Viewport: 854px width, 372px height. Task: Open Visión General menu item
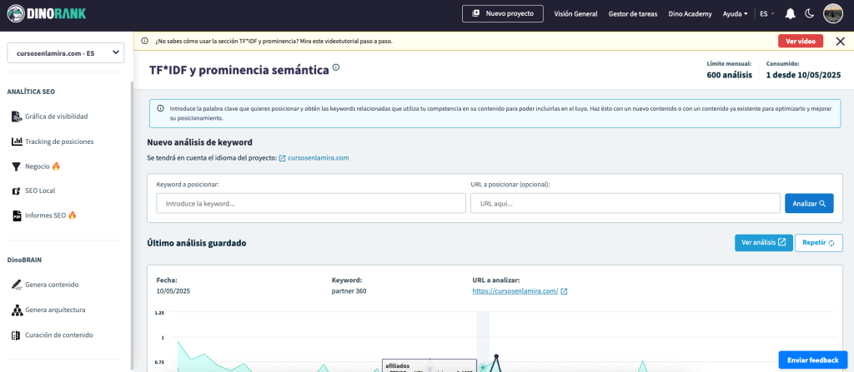click(575, 13)
